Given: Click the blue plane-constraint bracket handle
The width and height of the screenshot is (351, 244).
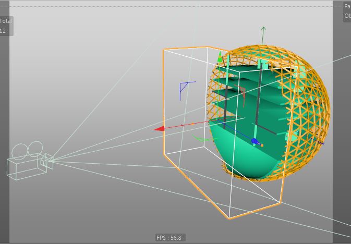Looking at the screenshot, I should pyautogui.click(x=186, y=90).
